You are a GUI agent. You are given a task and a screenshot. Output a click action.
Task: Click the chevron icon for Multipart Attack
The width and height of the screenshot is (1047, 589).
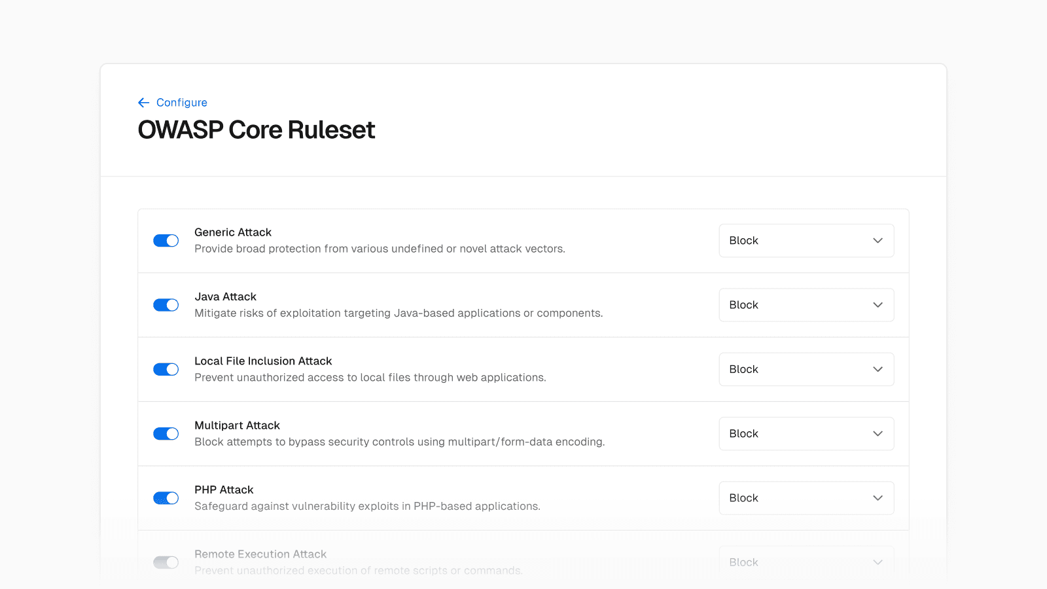coord(878,434)
